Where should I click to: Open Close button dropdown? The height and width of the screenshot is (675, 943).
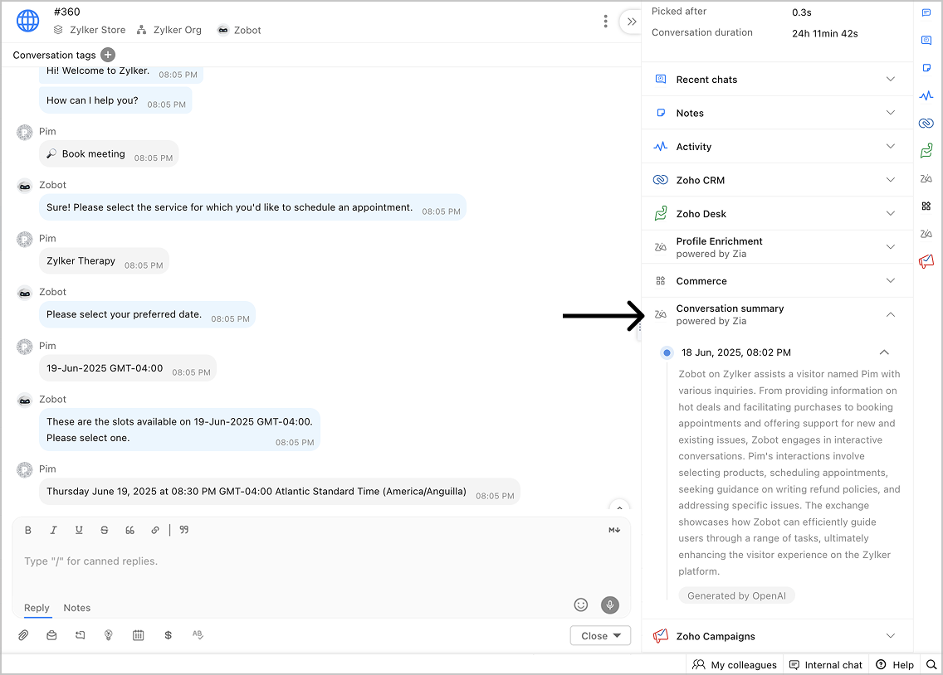[x=600, y=635]
